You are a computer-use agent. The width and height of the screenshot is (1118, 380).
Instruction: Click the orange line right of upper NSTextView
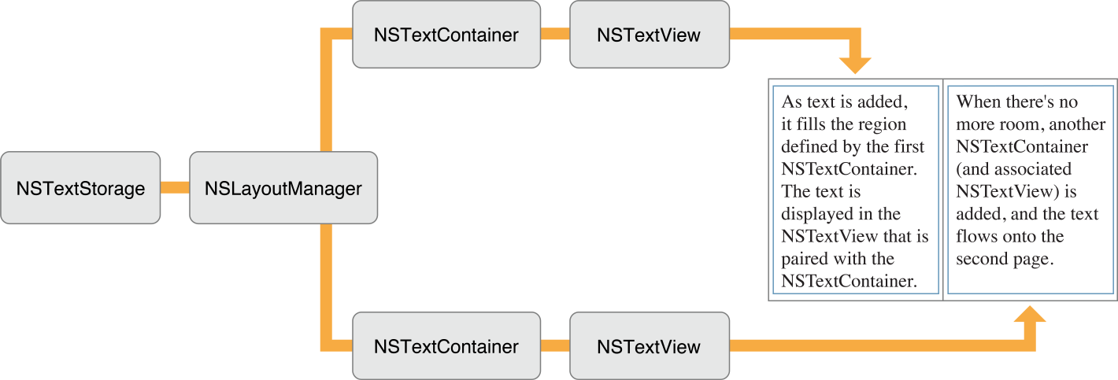coord(787,34)
